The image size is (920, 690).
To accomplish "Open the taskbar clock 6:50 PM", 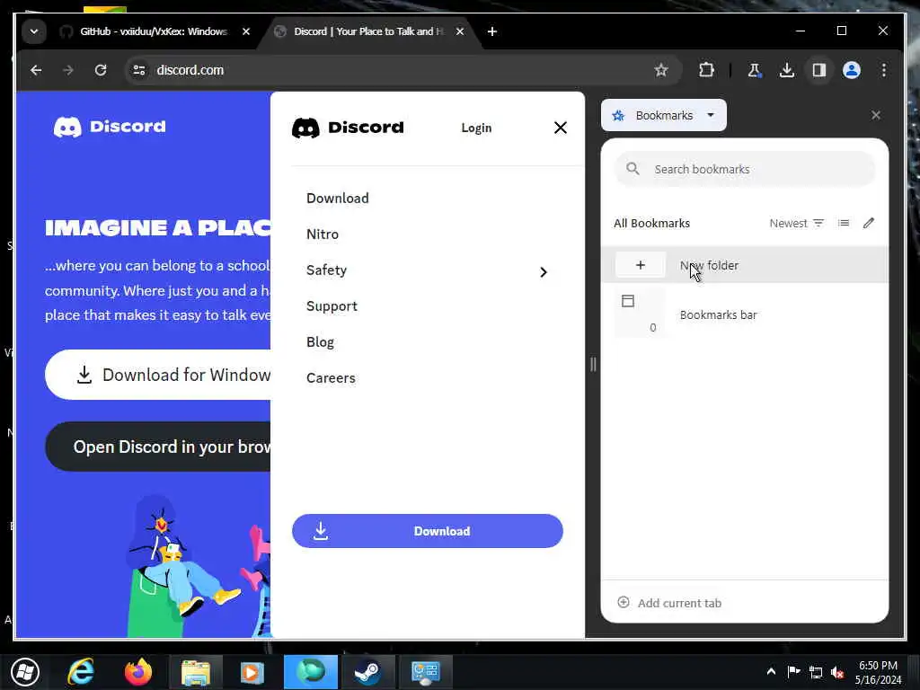I will coord(878,672).
